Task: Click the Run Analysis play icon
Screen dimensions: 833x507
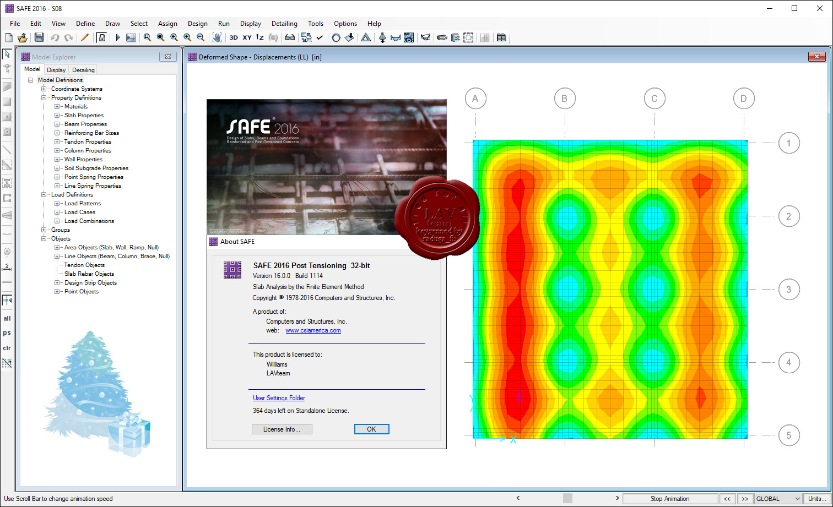Action: (x=117, y=37)
